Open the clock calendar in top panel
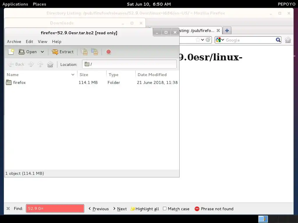Viewport: 298px width, 223px height. pos(149,4)
